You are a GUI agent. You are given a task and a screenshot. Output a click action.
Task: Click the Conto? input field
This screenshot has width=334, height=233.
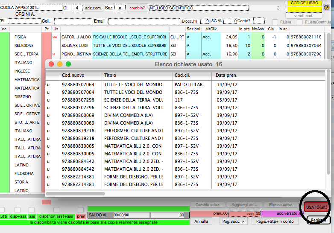coord(259,20)
